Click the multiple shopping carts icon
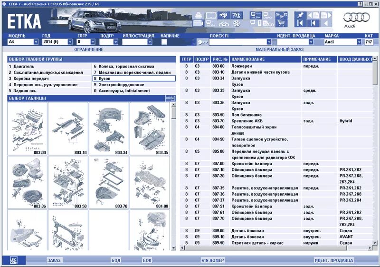 click(x=281, y=15)
